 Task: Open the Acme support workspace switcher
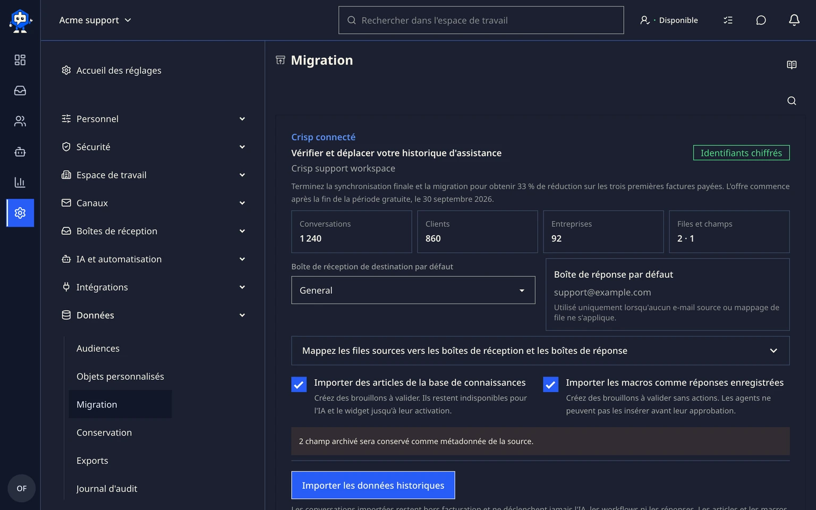tap(95, 20)
